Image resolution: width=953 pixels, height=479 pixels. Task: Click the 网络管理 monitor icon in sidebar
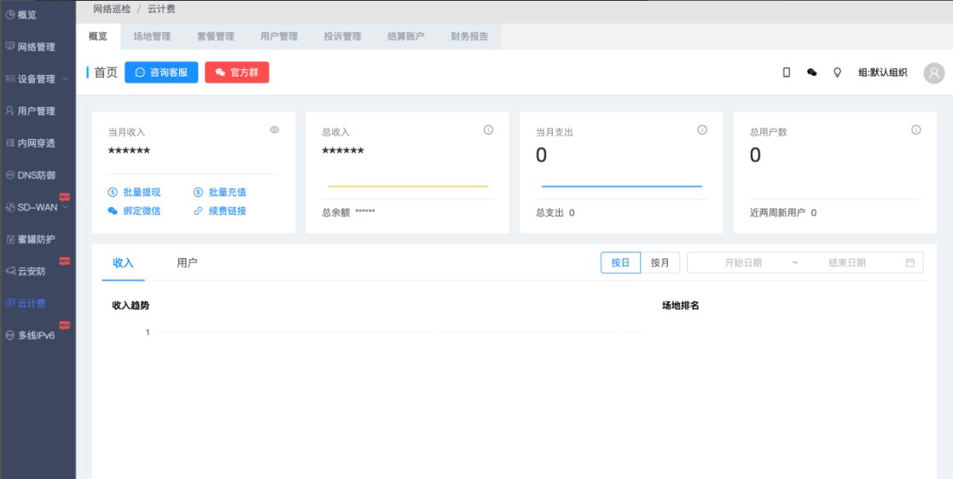click(x=9, y=46)
